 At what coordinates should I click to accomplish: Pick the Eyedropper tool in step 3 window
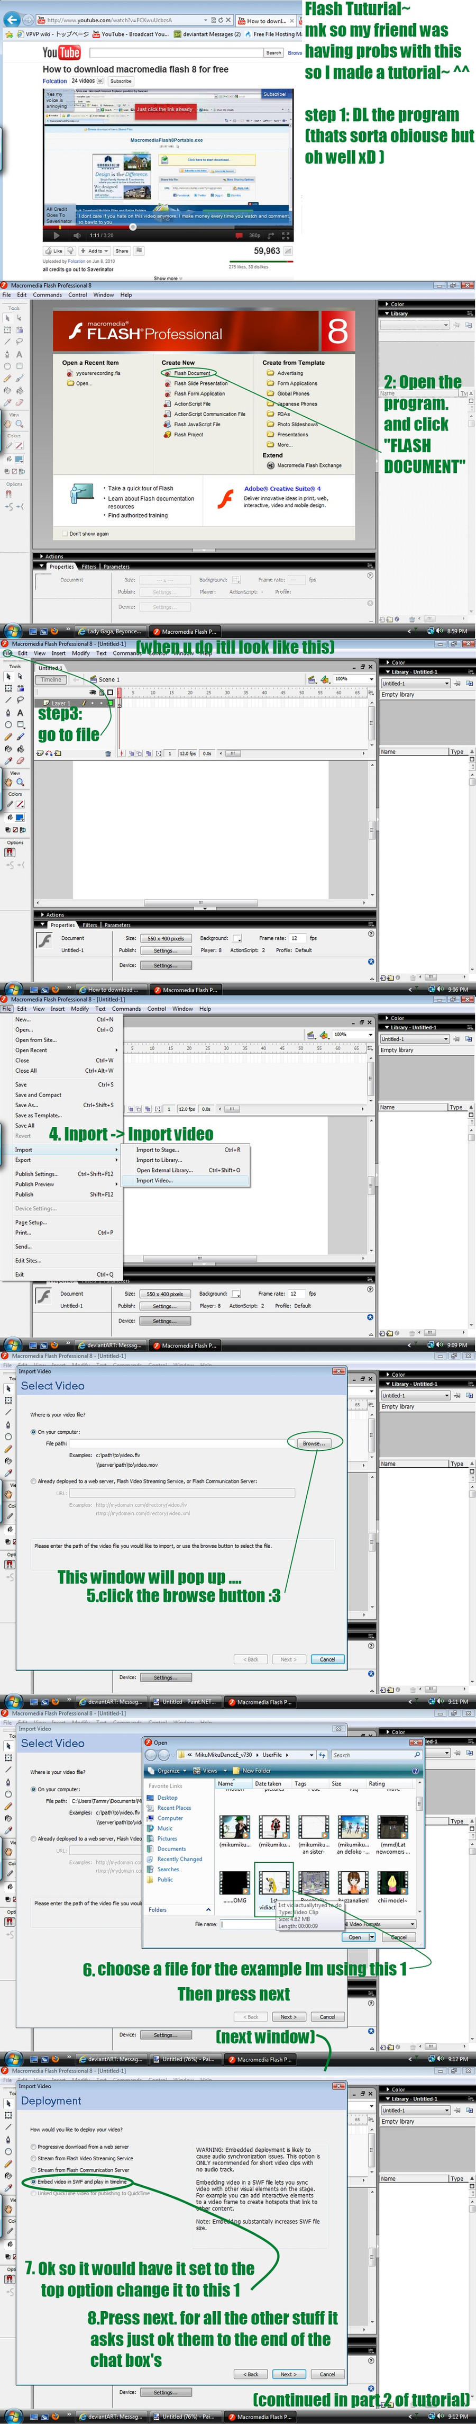(8, 762)
